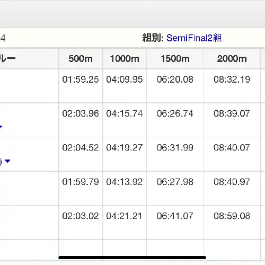The height and width of the screenshot is (265, 265).
Task: Open the SemiFinal2組 link
Action: click(x=194, y=38)
